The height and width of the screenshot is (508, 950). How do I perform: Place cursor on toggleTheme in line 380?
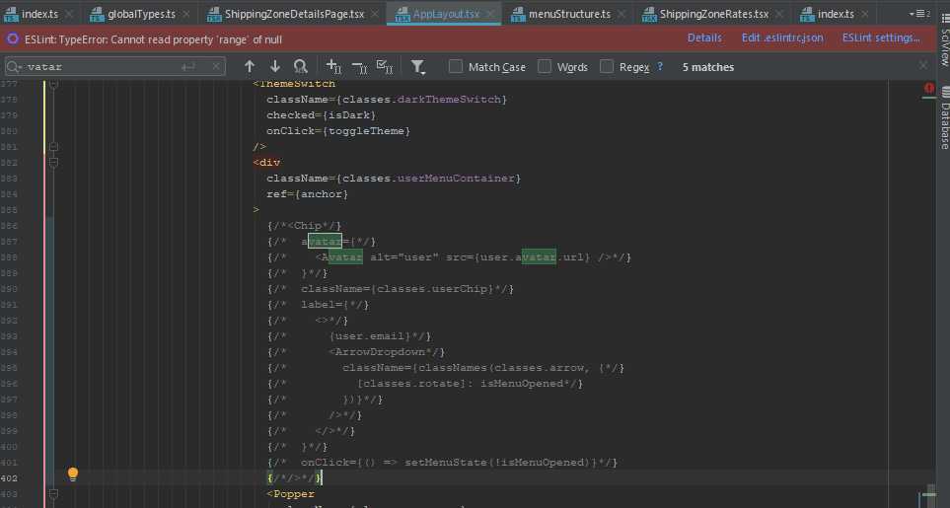pos(366,131)
